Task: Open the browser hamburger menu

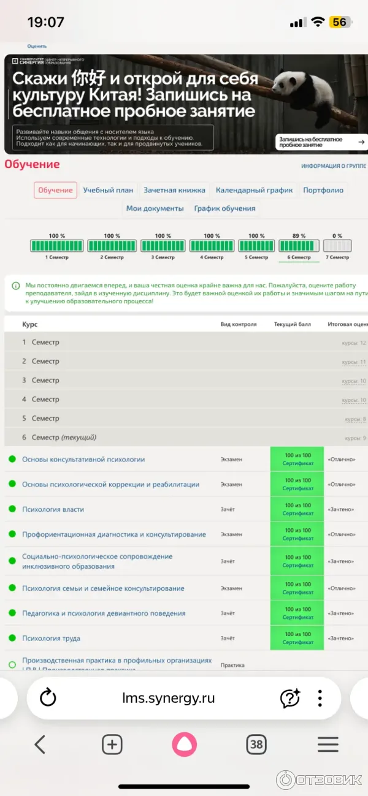Action: coord(328,745)
